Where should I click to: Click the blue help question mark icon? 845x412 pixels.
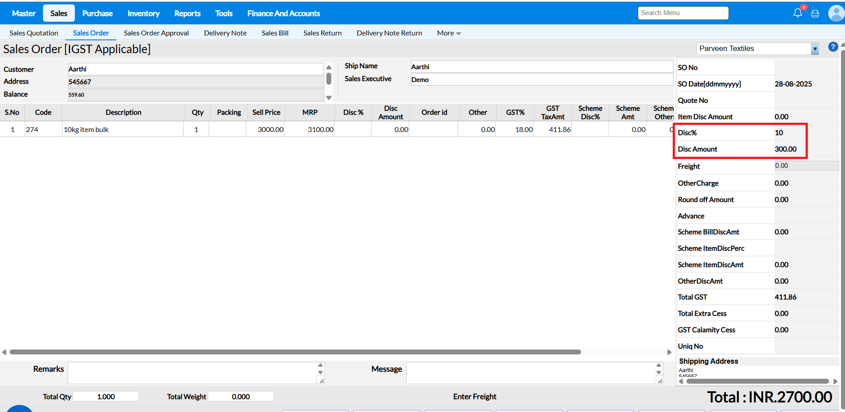pos(833,47)
